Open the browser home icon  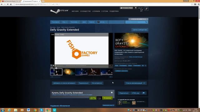11,4
